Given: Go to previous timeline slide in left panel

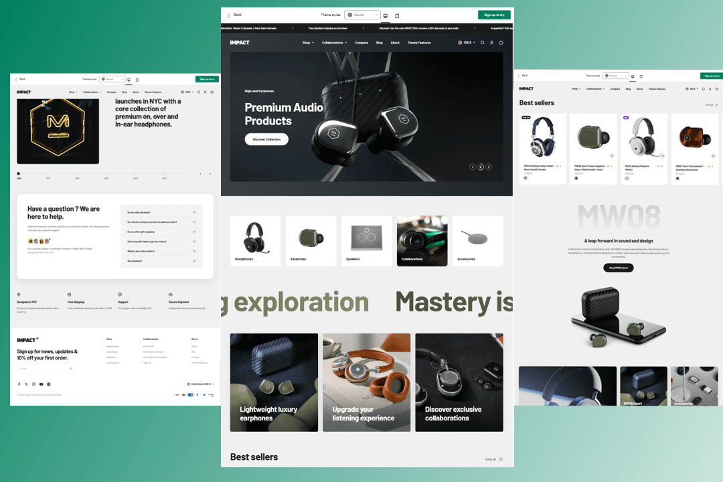Looking at the screenshot, I should coord(201,173).
